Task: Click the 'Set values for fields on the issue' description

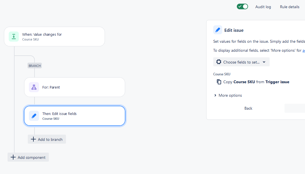Action: point(259,41)
